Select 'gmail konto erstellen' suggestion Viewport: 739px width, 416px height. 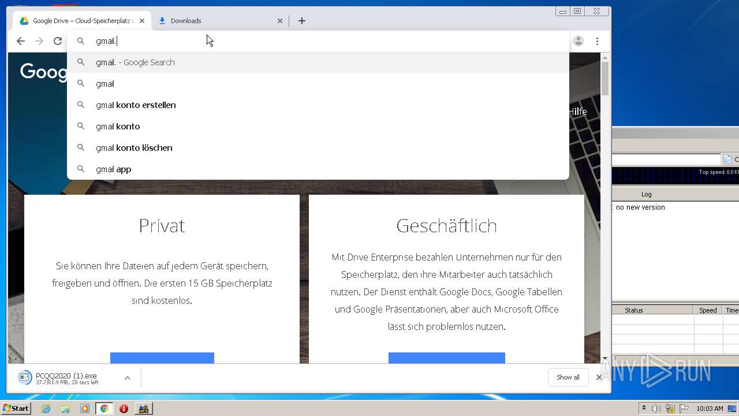[318, 105]
